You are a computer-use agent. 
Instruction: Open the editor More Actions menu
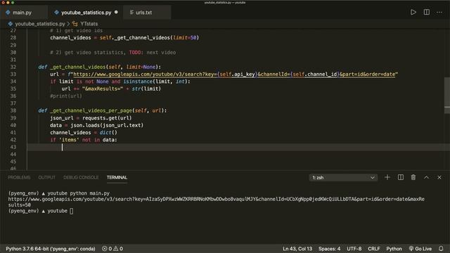click(x=439, y=13)
